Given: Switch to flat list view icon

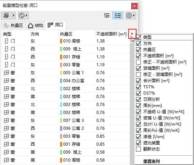Looking at the screenshot, I should (118, 16).
